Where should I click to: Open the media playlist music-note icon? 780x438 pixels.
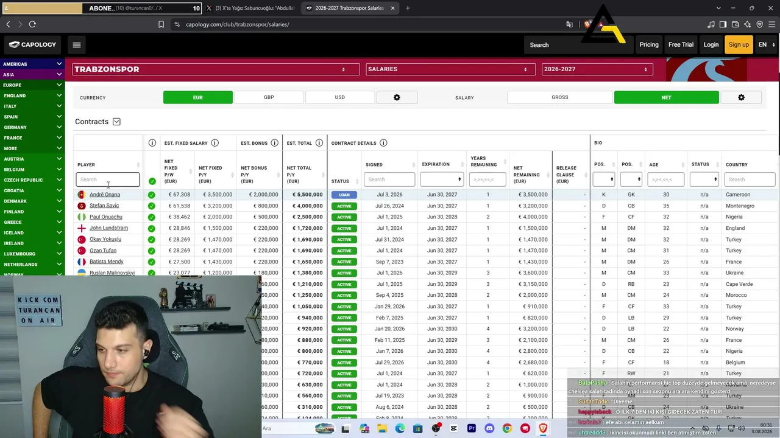(711, 24)
